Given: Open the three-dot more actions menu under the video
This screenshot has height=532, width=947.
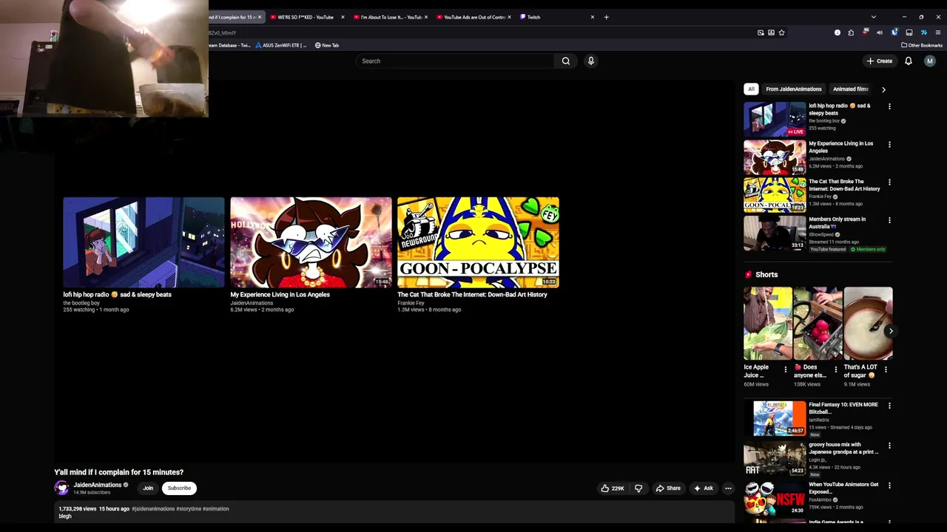Looking at the screenshot, I should coord(728,488).
